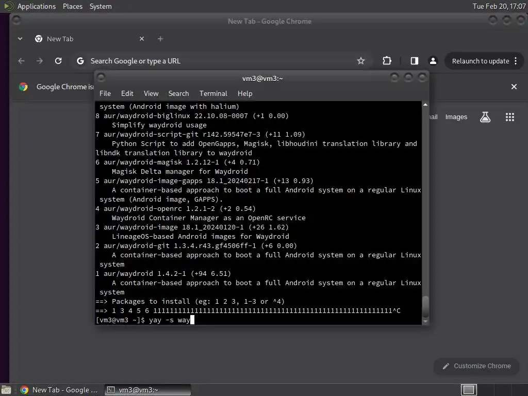The image size is (528, 396).
Task: Click 'aur/waydroid-image-gapps' text in terminal
Action: point(153,181)
